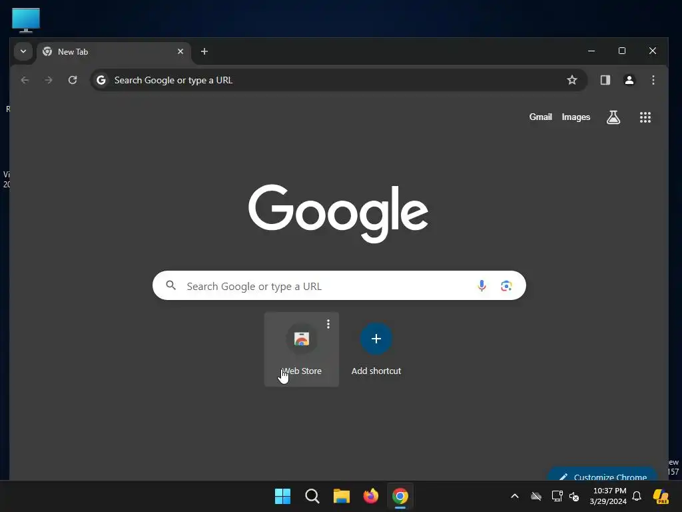Click the search box on Google page
The image size is (682, 512).
[339, 285]
